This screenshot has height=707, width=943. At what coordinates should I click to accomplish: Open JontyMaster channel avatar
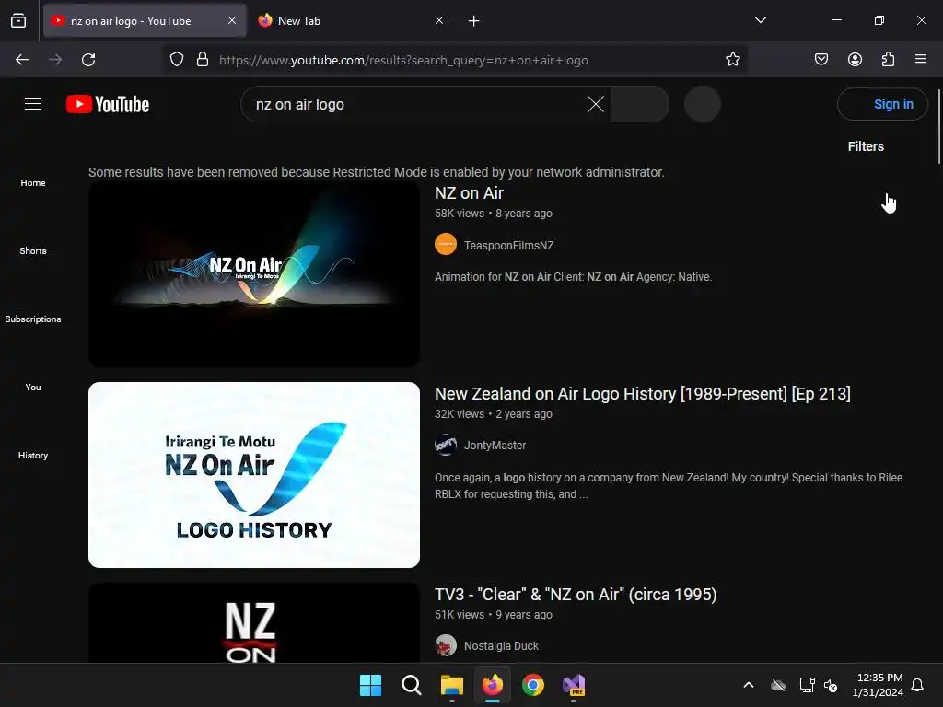pos(446,445)
